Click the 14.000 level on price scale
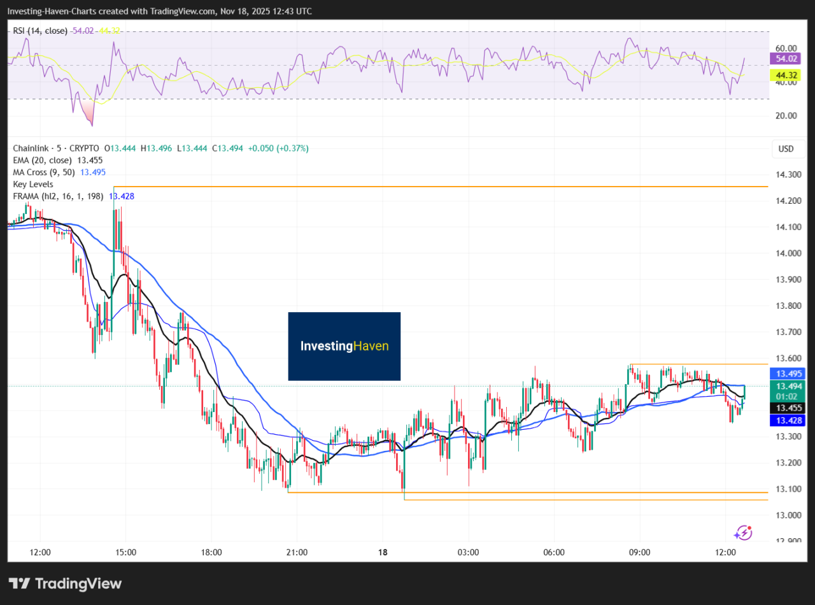Viewport: 815px width, 605px height. 785,253
